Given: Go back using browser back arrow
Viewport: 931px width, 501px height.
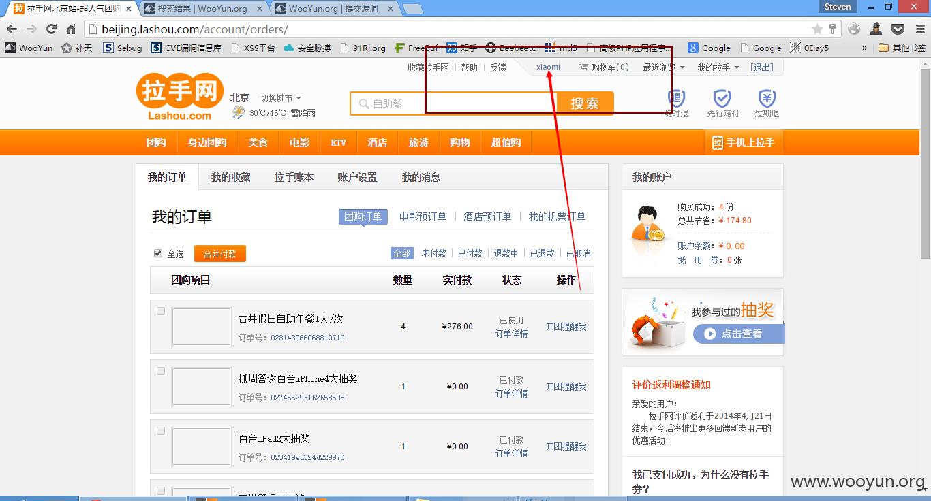Looking at the screenshot, I should [x=12, y=29].
